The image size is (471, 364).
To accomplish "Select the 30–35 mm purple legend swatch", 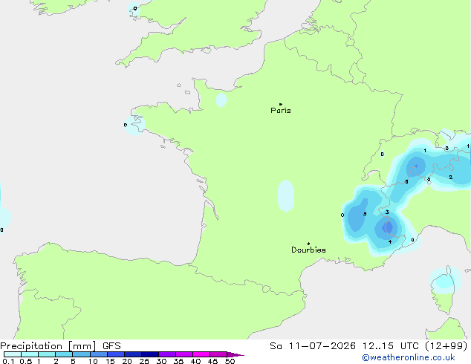I will (x=167, y=354).
